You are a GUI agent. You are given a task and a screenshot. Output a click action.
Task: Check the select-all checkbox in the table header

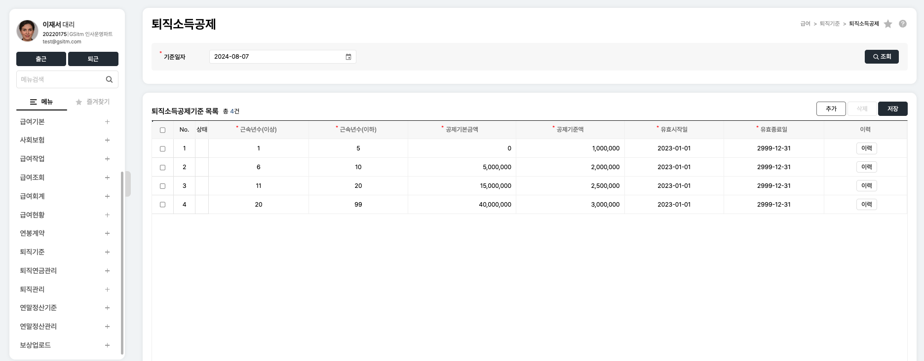coord(162,130)
